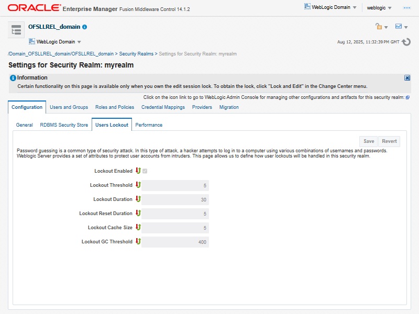Follow the Security Realms breadcrumb link

(x=136, y=54)
